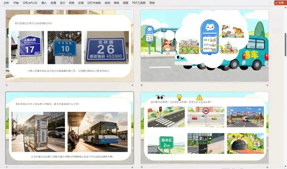The width and height of the screenshot is (287, 169).
Task: Click the small ribbon display icon left of 共享
Action: (x=270, y=3)
